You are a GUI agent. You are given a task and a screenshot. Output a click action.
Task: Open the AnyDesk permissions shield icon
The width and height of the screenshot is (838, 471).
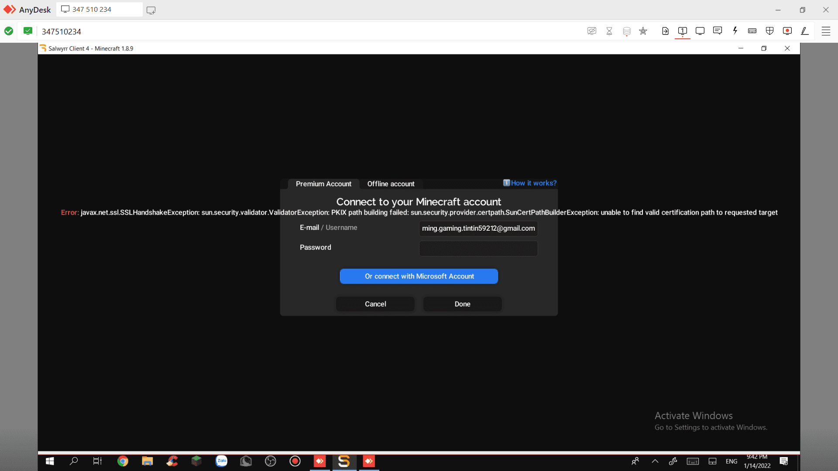pyautogui.click(x=770, y=31)
